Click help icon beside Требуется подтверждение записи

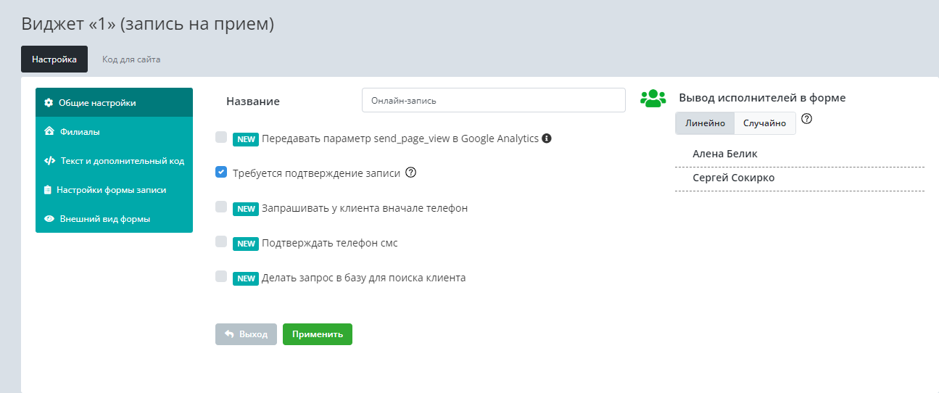410,173
